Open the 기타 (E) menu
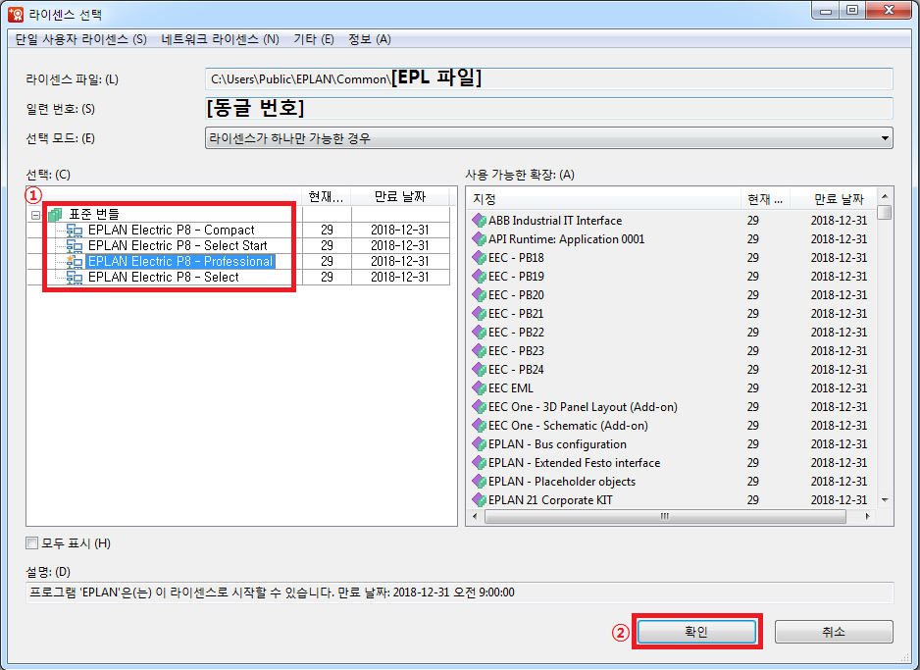Viewport: 920px width, 670px height. pos(313,39)
